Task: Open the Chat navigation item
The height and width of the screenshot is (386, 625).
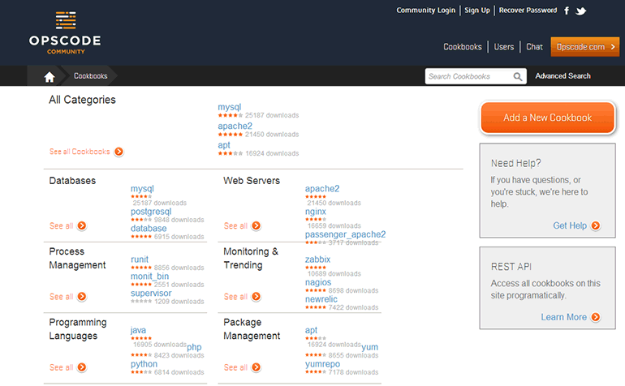Action: click(534, 47)
